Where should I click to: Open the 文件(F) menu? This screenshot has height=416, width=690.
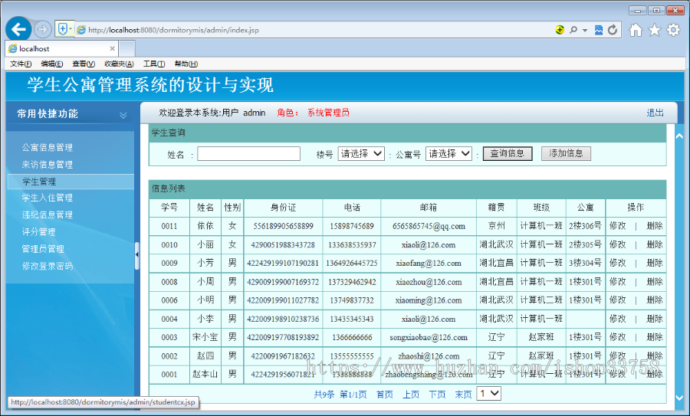(21, 64)
